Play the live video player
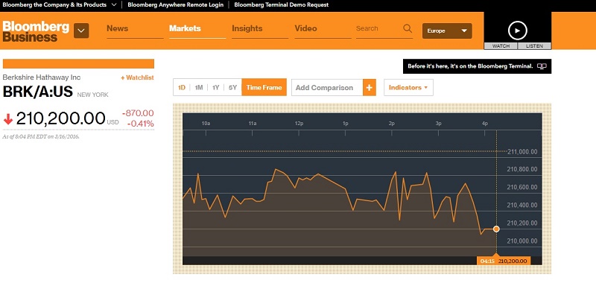This screenshot has height=289, width=596. tap(517, 31)
